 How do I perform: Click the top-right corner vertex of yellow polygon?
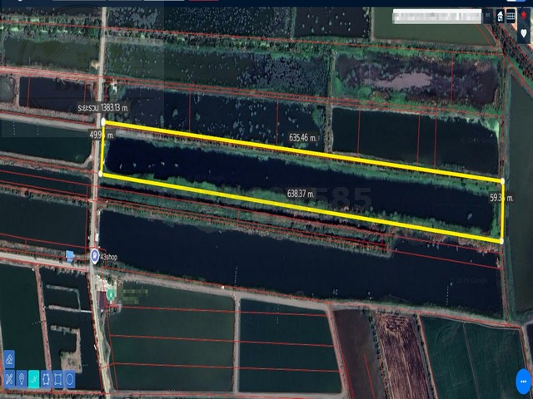(x=503, y=180)
